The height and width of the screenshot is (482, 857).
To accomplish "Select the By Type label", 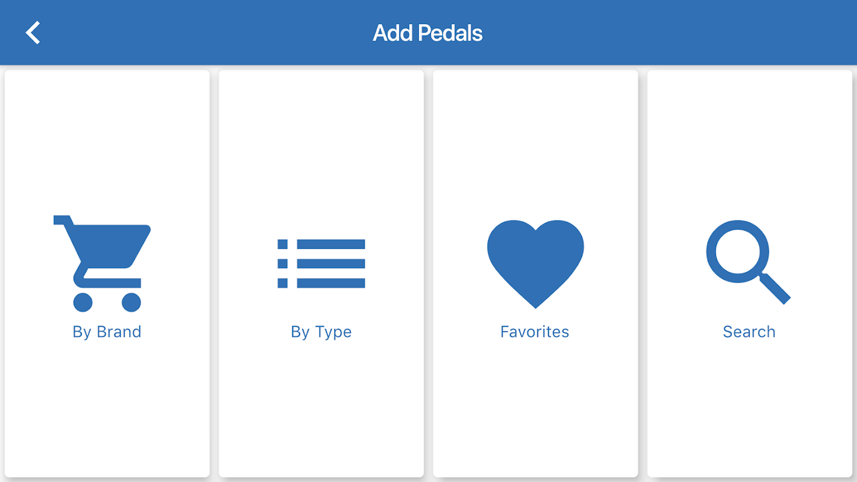I will 321,332.
